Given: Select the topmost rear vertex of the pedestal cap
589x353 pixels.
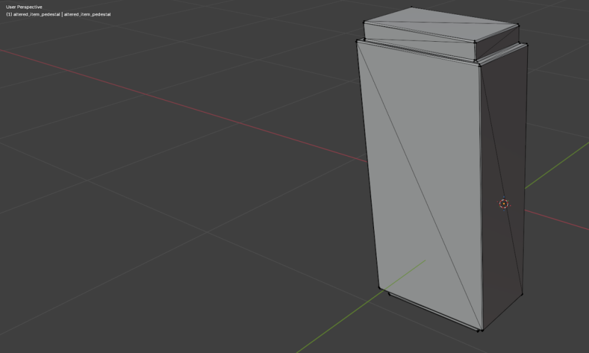Looking at the screenshot, I should pyautogui.click(x=412, y=7).
